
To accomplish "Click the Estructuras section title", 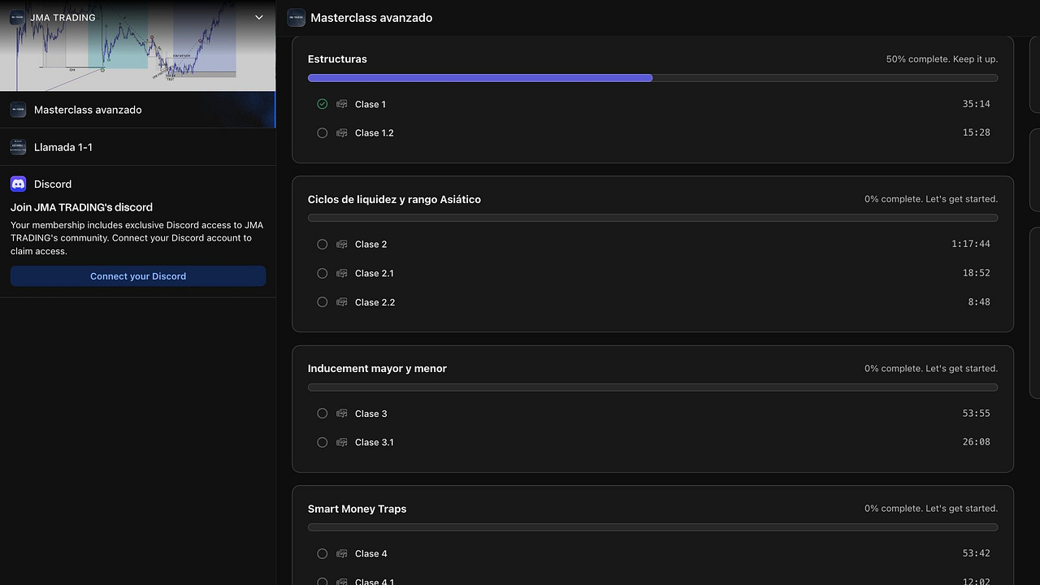I will tap(337, 59).
